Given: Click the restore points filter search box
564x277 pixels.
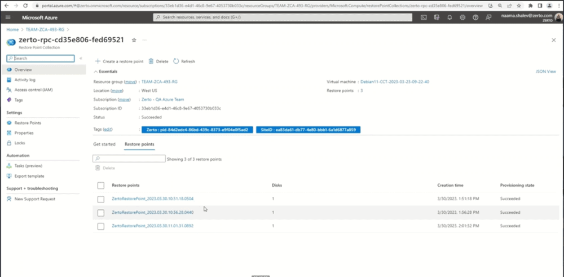Looking at the screenshot, I should pos(129,159).
